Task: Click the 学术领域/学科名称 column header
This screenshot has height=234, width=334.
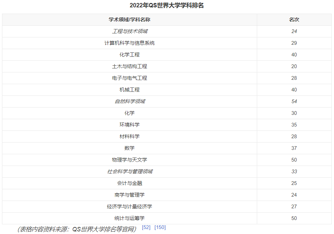Action: (x=130, y=20)
